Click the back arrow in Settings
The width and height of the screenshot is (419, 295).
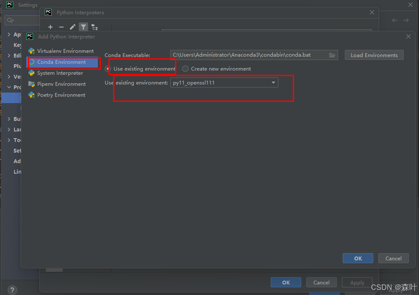point(395,20)
